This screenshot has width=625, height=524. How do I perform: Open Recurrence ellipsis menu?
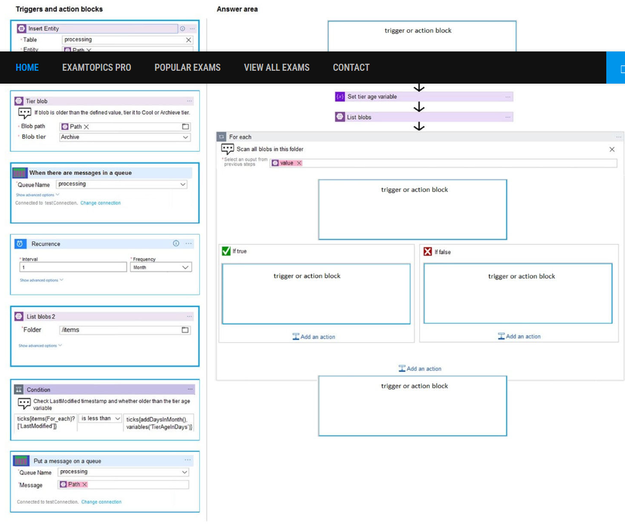[188, 243]
